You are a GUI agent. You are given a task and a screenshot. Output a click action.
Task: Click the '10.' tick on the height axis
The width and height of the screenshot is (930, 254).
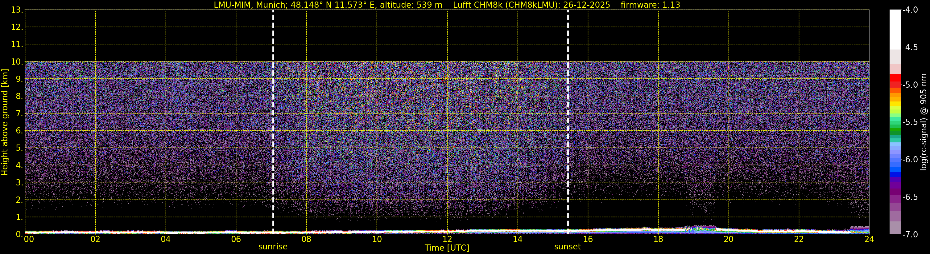point(17,62)
